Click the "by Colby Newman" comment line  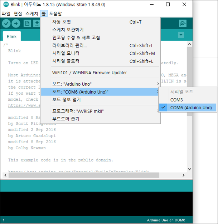point(27,148)
